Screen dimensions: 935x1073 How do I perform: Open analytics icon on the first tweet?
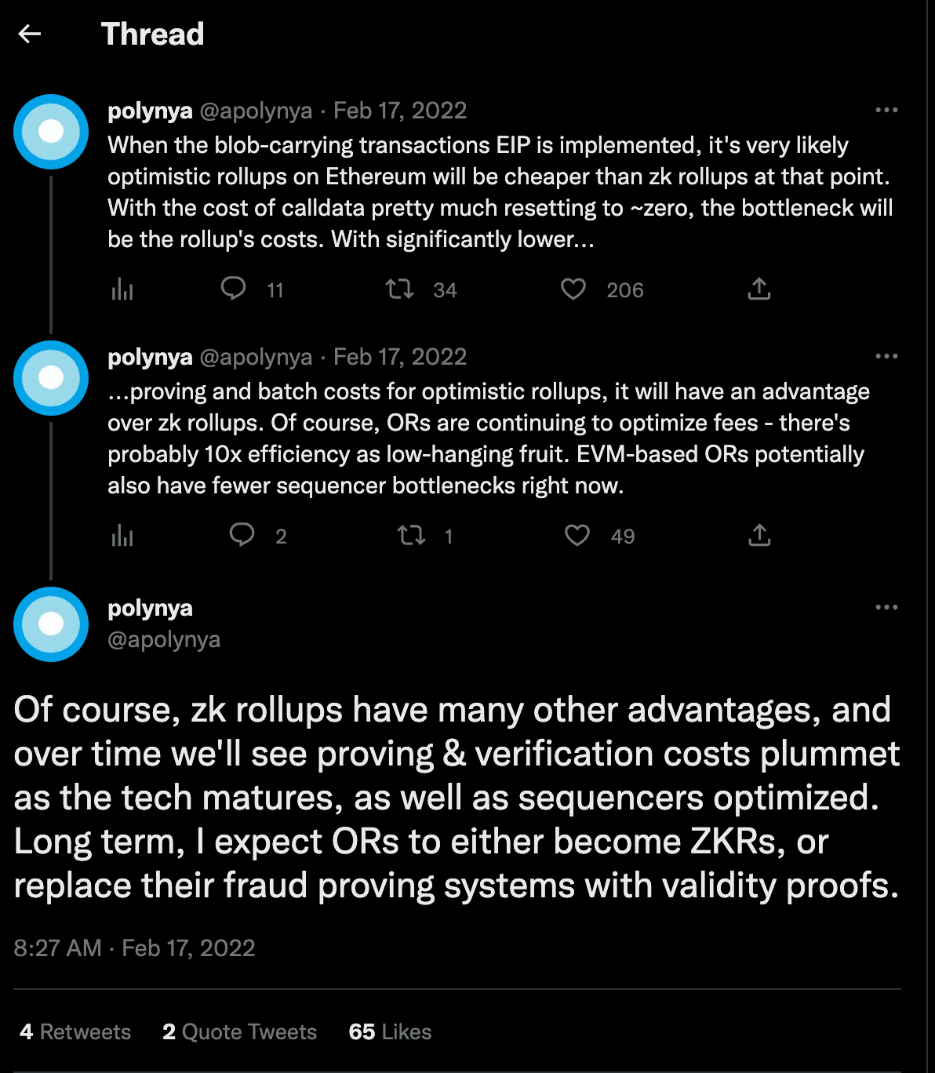(x=122, y=289)
